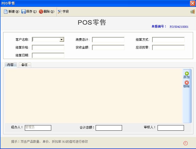
Task: Select the 合计总额 input box
Action: tap(109, 128)
